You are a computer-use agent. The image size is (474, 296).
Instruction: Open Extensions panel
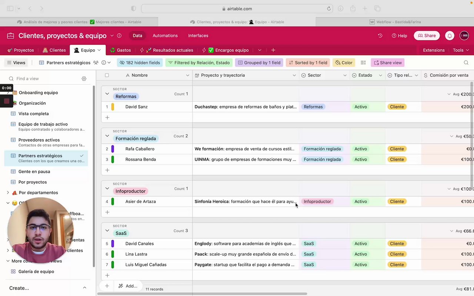pos(434,50)
